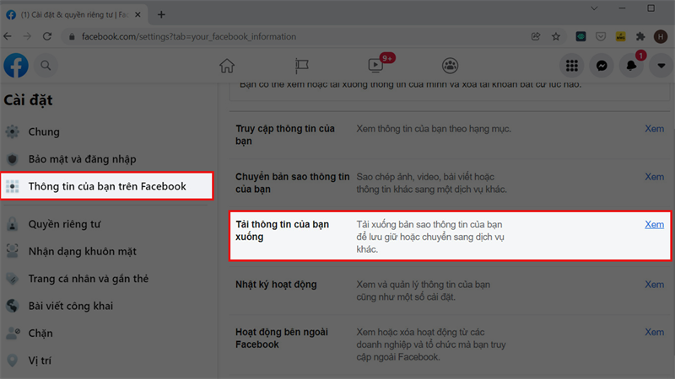Image resolution: width=675 pixels, height=379 pixels.
Task: Click the green extension icon in toolbar
Action: click(x=580, y=36)
